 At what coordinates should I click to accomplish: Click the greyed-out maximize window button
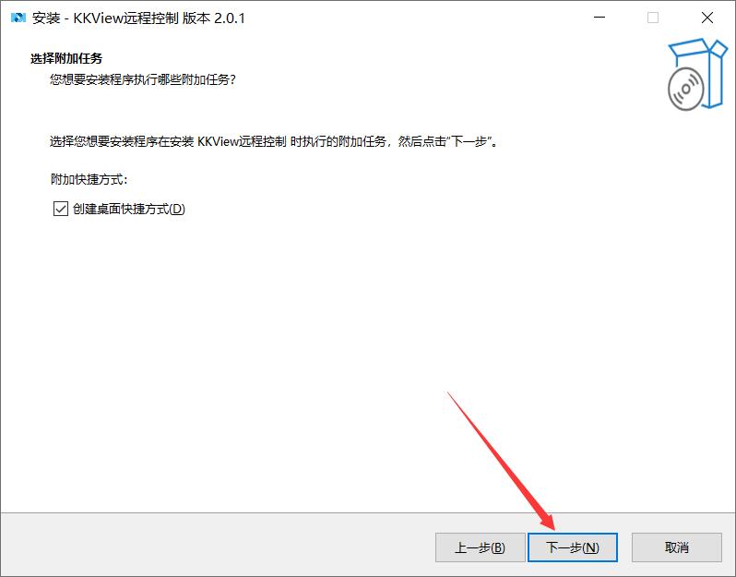coord(652,18)
